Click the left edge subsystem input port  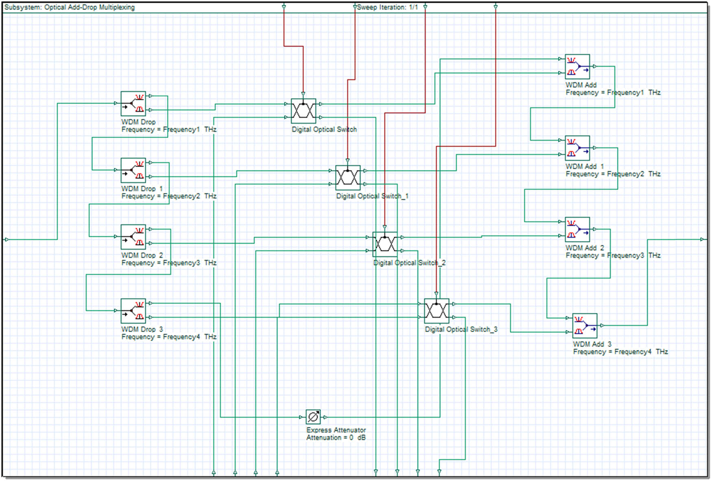[x=6, y=240]
